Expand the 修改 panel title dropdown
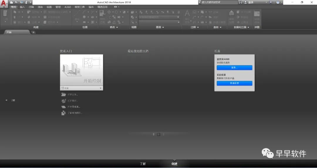The height and width of the screenshot is (168, 317). (x=114, y=27)
